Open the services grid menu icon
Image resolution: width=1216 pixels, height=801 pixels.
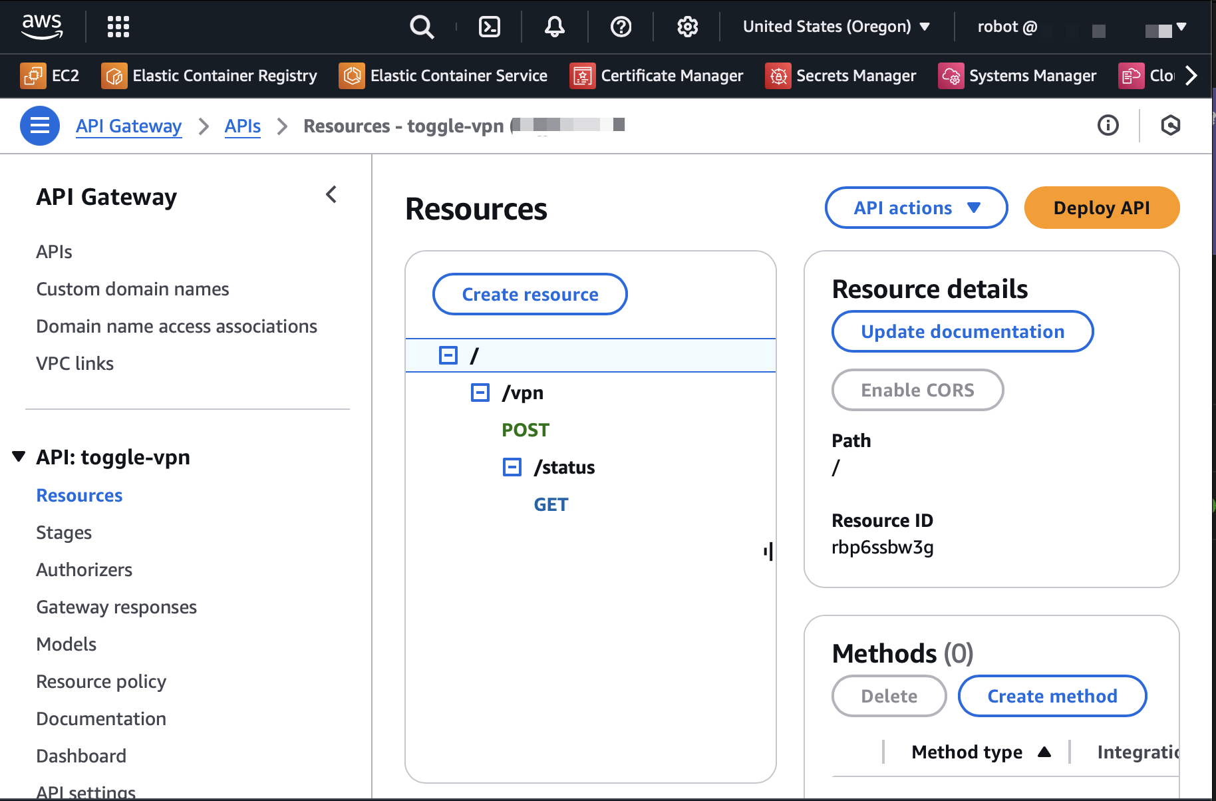(118, 27)
